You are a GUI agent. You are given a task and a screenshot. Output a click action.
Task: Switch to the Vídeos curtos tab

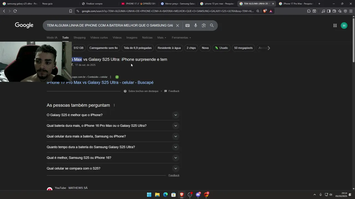point(99,38)
